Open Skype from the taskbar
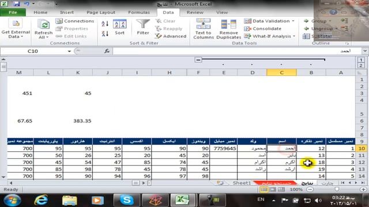The image size is (369, 207). (x=127, y=200)
